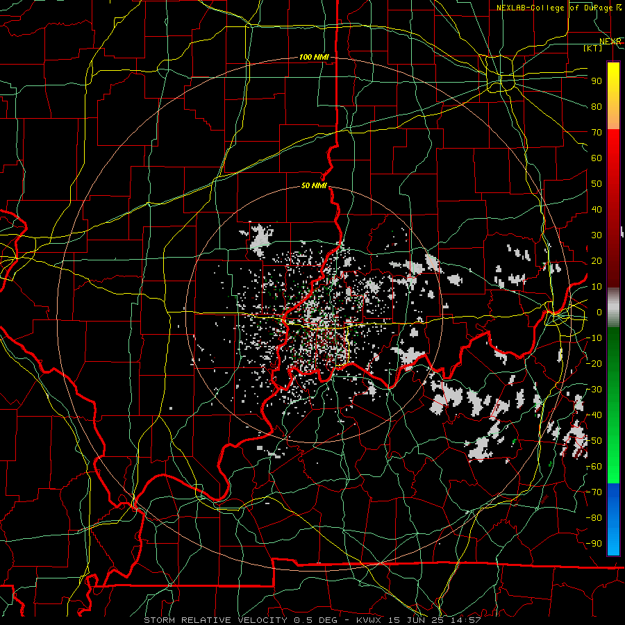The width and height of the screenshot is (625, 625).
Task: Click the -80 value on the velocity scale
Action: (x=594, y=518)
